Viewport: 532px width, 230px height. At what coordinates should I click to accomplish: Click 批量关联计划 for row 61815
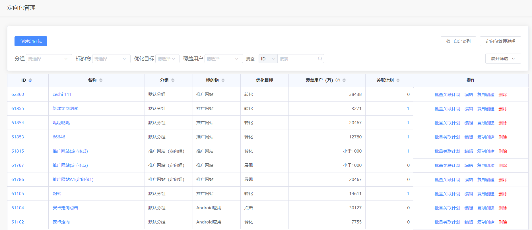click(x=447, y=151)
